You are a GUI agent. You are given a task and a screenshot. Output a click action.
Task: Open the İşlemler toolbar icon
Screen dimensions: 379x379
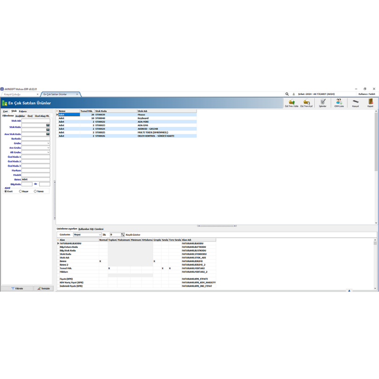tap(322, 103)
